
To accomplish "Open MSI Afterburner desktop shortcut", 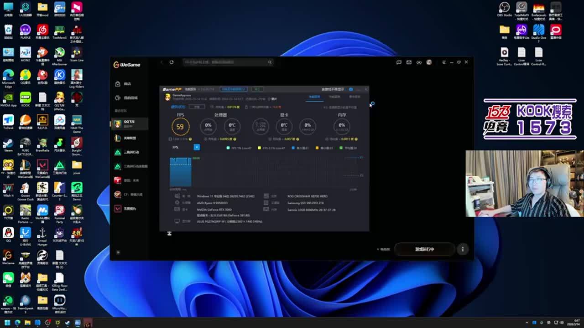I will click(x=59, y=52).
